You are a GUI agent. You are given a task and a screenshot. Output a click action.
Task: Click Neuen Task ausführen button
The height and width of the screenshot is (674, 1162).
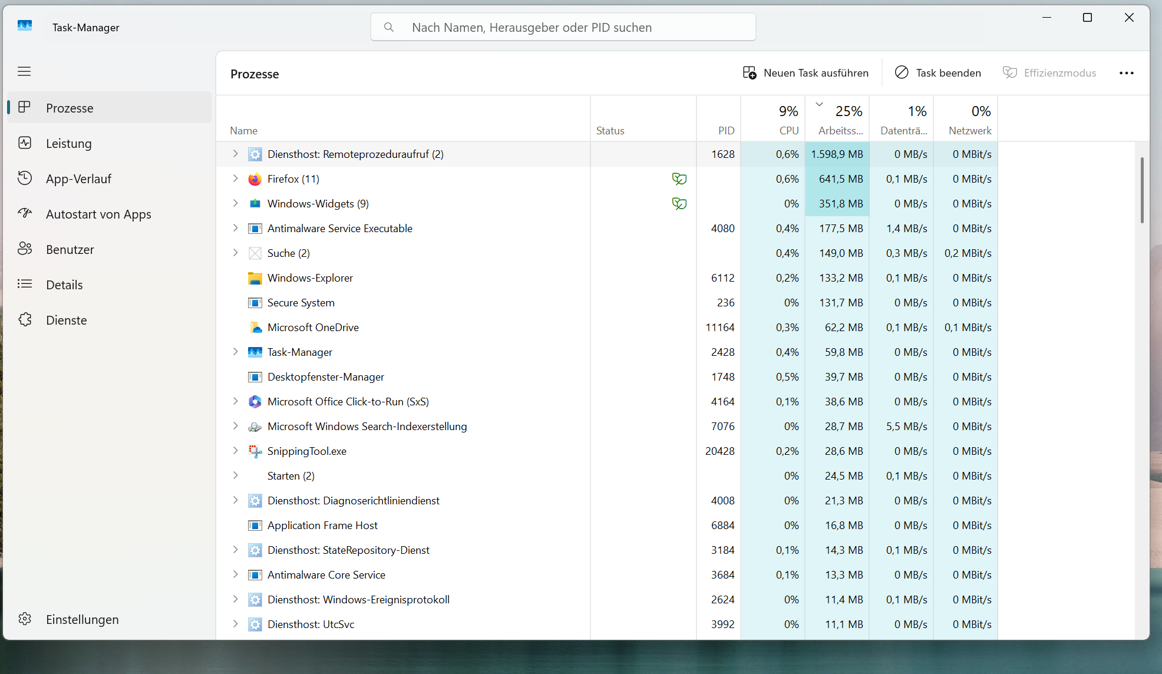[806, 72]
